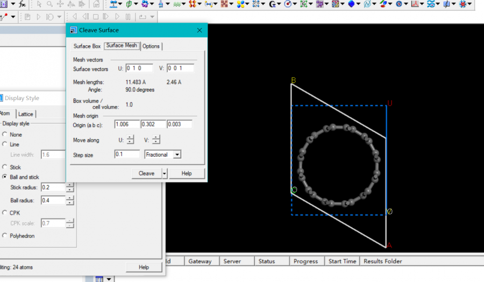Open the Options tab in Cleave Surface
This screenshot has width=484, height=282.
click(x=151, y=46)
